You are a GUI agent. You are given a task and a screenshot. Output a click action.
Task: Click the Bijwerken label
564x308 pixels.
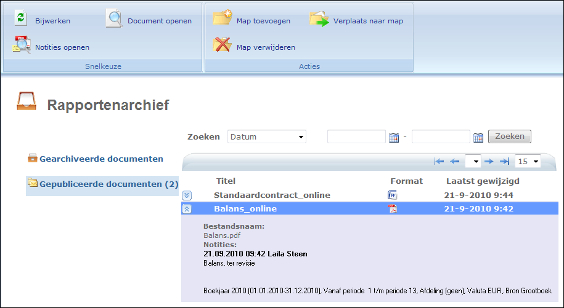click(x=52, y=21)
